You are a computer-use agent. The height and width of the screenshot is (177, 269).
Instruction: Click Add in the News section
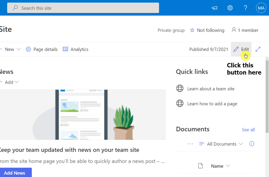click(x=9, y=82)
